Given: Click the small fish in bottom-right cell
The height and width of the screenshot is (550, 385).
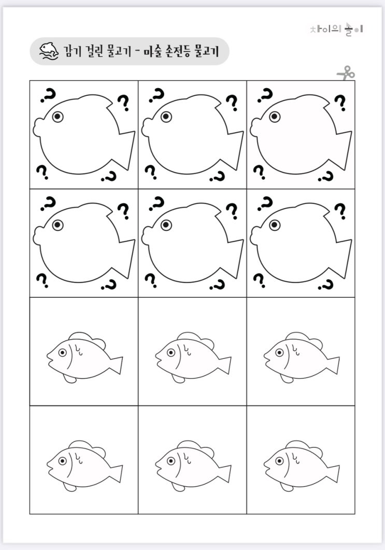Looking at the screenshot, I should pyautogui.click(x=302, y=466).
